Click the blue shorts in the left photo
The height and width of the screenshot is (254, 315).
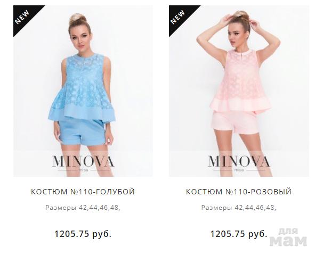tap(82, 132)
